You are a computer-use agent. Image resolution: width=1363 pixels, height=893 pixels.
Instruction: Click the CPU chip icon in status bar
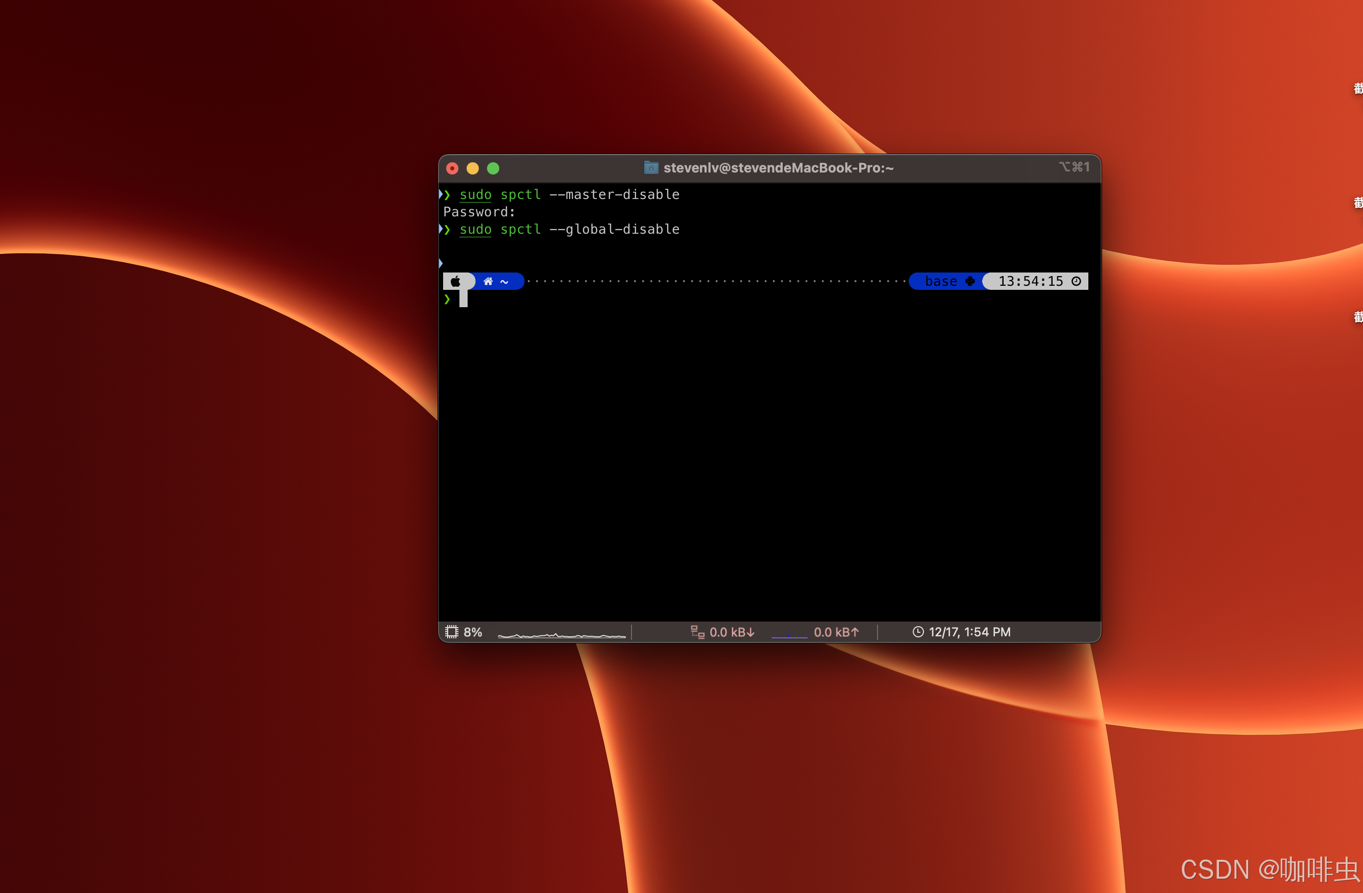452,632
